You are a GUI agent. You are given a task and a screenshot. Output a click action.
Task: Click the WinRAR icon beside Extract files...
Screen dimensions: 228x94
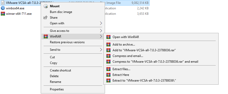coord(108,69)
